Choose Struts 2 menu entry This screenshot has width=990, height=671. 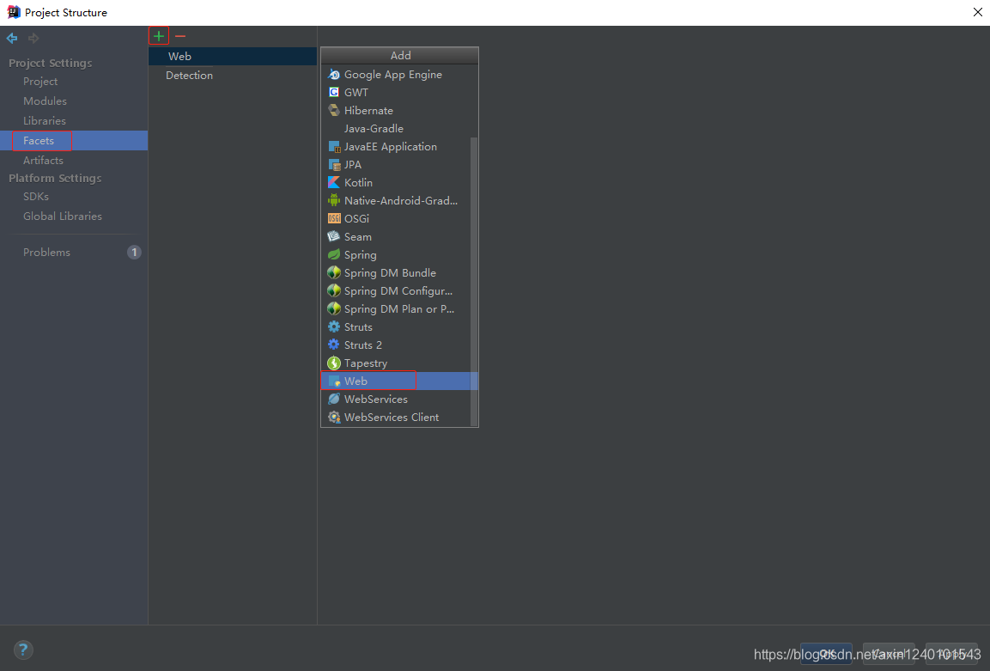[x=396, y=345]
